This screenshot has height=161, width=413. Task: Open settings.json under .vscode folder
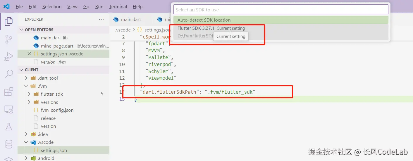pos(63,150)
